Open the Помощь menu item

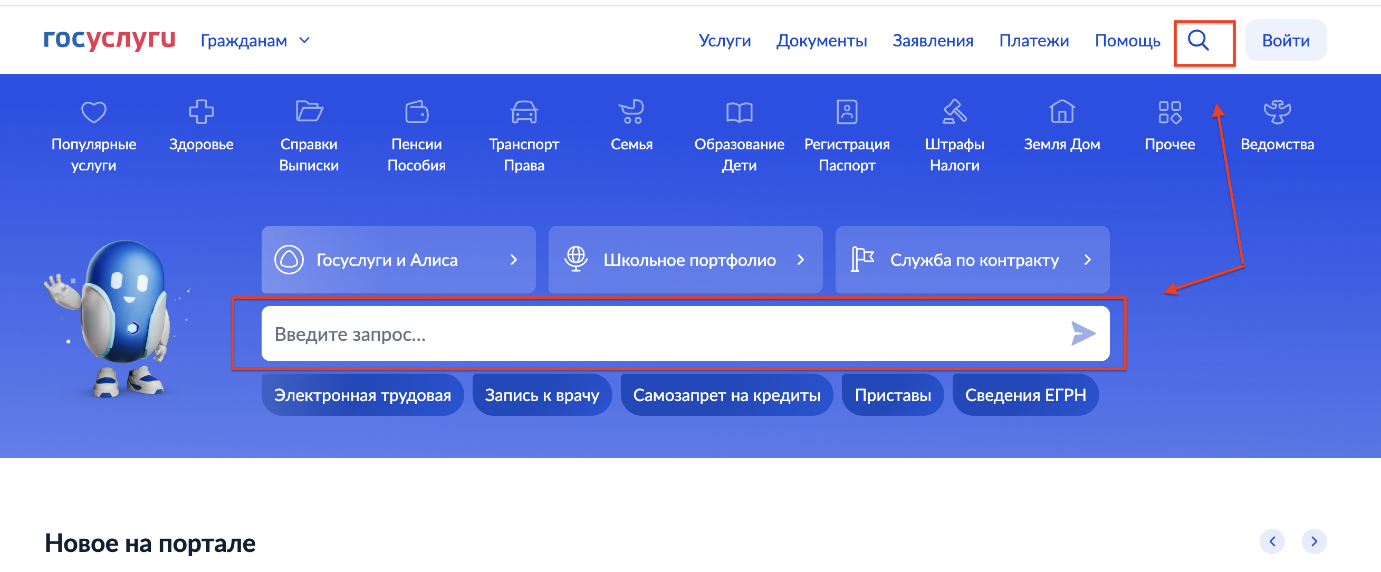tap(1127, 41)
